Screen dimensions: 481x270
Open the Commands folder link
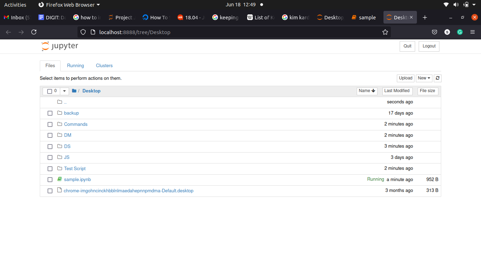[x=76, y=124]
